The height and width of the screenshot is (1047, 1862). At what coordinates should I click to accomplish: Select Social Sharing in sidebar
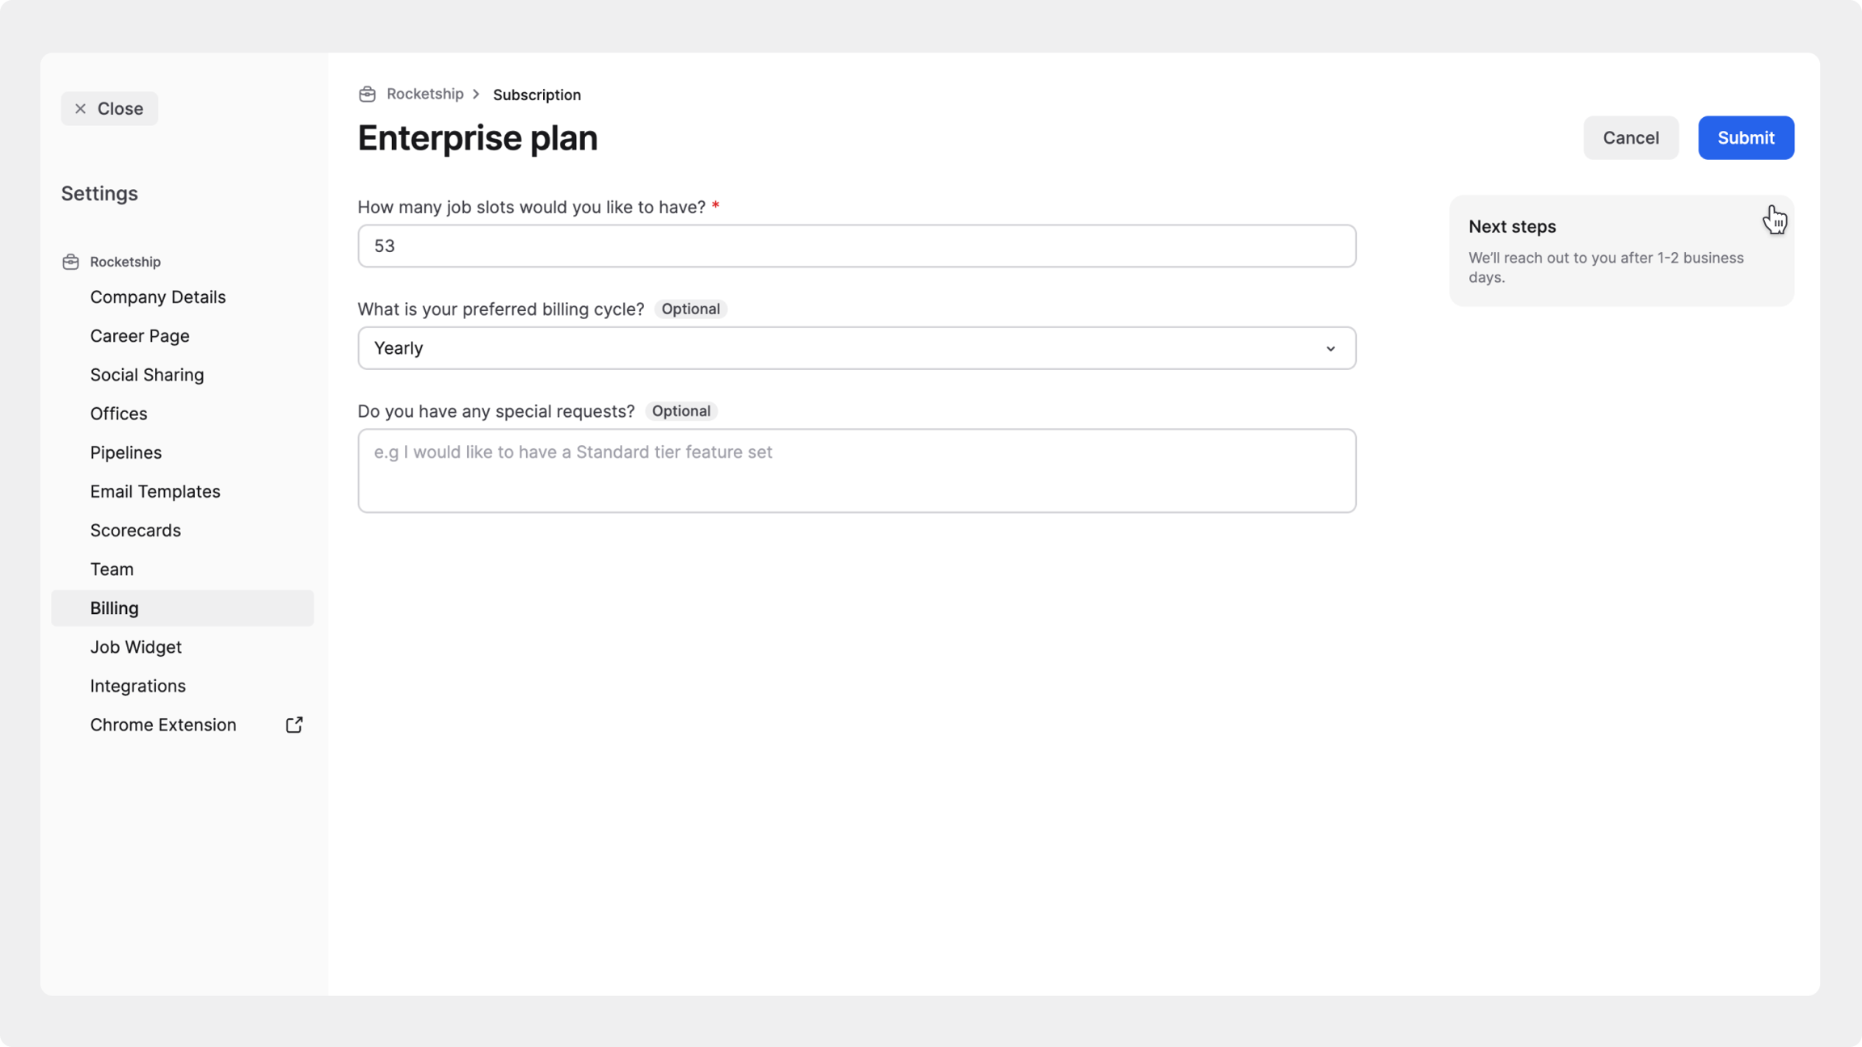coord(147,375)
